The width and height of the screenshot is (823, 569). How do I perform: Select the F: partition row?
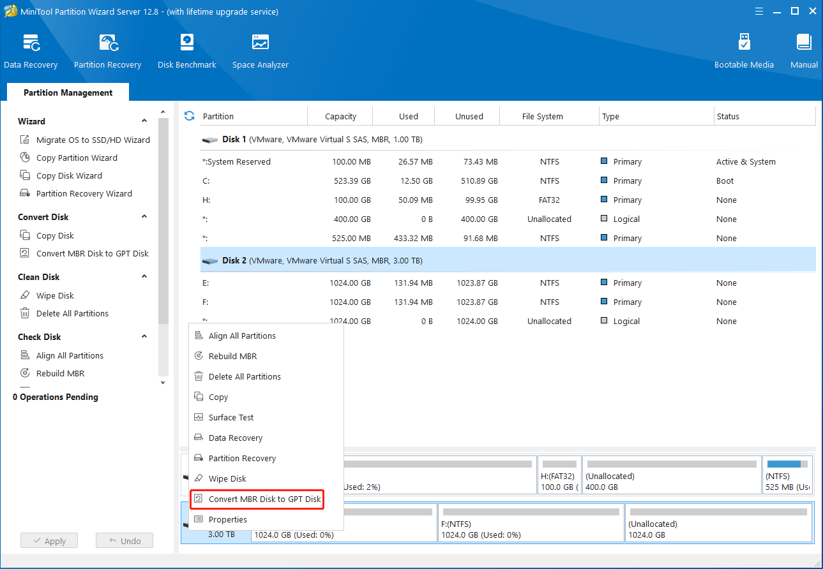tap(508, 302)
